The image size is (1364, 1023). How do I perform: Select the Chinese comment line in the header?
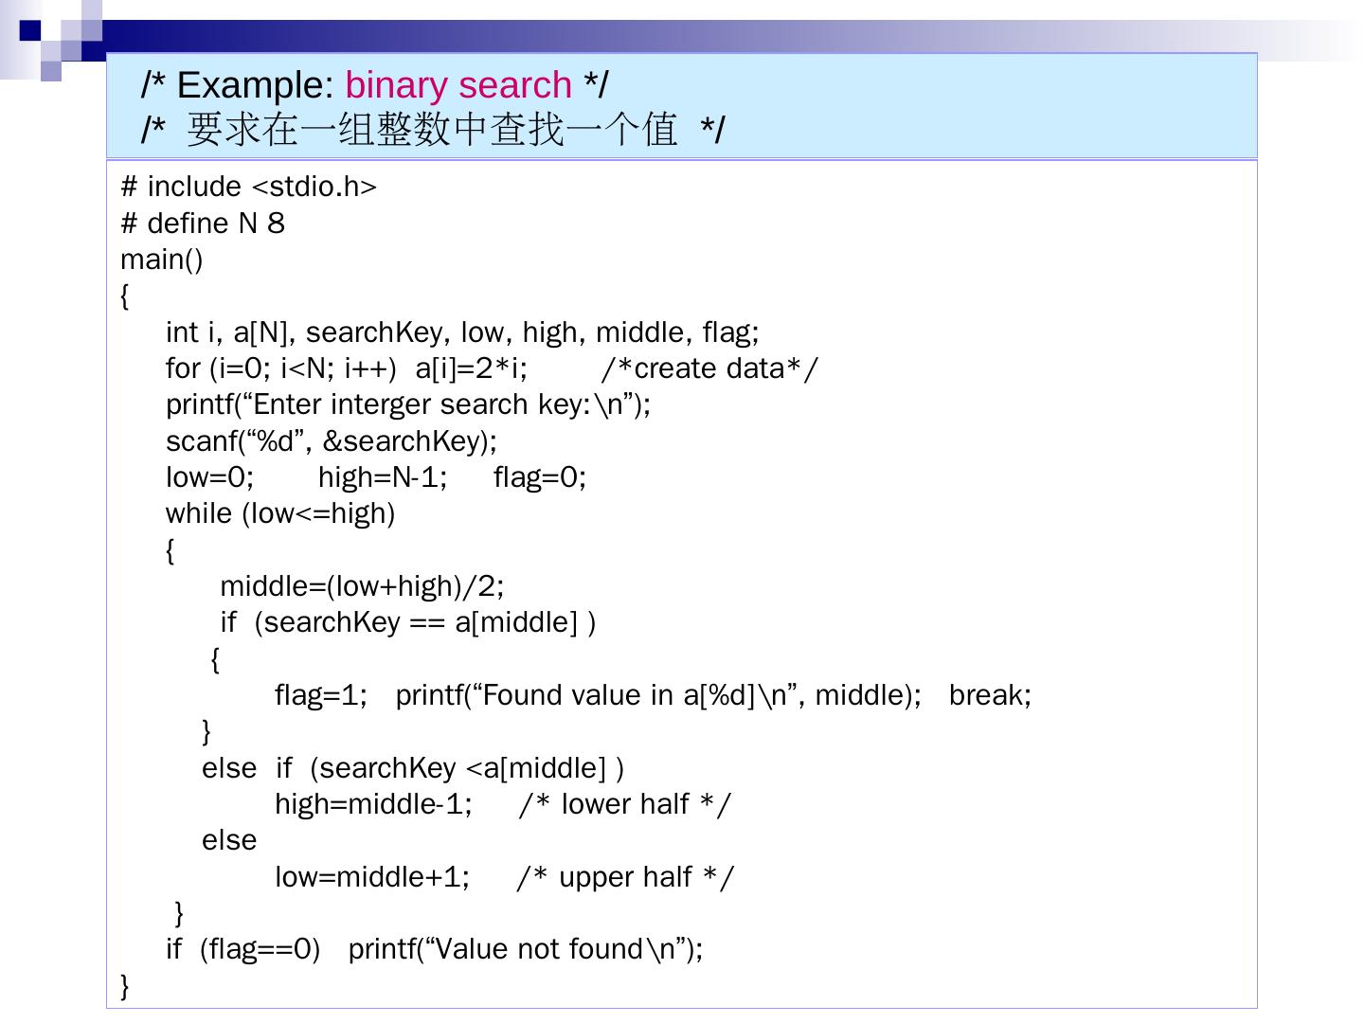[x=433, y=130]
